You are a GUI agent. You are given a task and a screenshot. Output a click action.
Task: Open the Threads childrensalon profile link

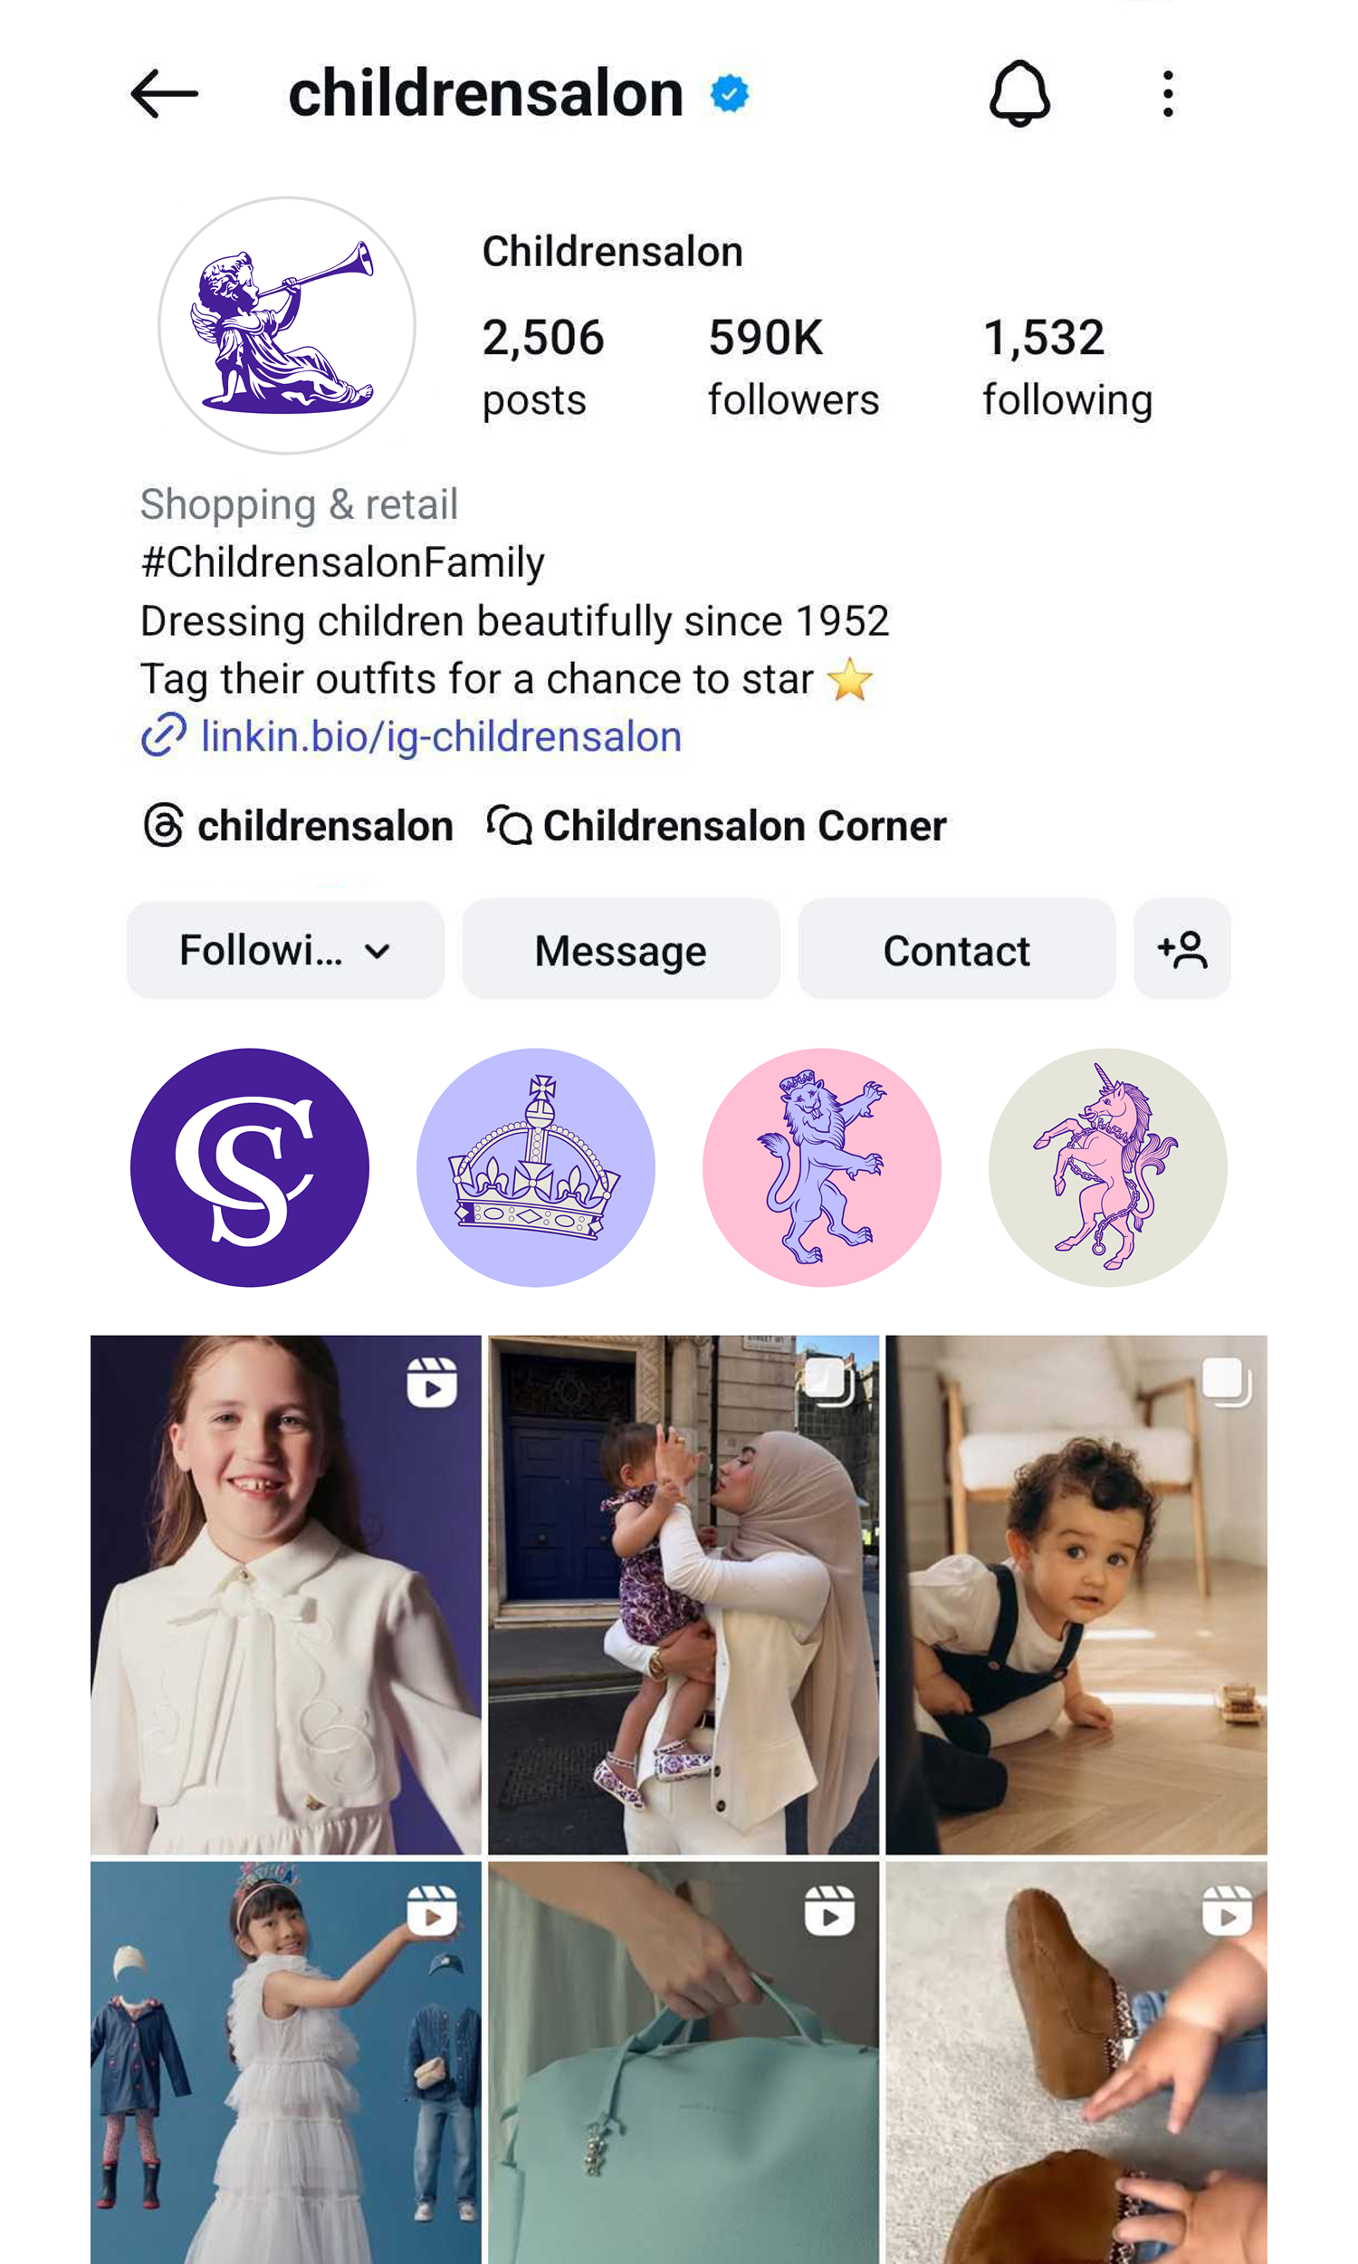[x=298, y=825]
